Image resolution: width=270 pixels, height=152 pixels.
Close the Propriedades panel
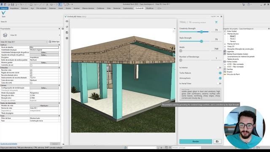[59, 29]
